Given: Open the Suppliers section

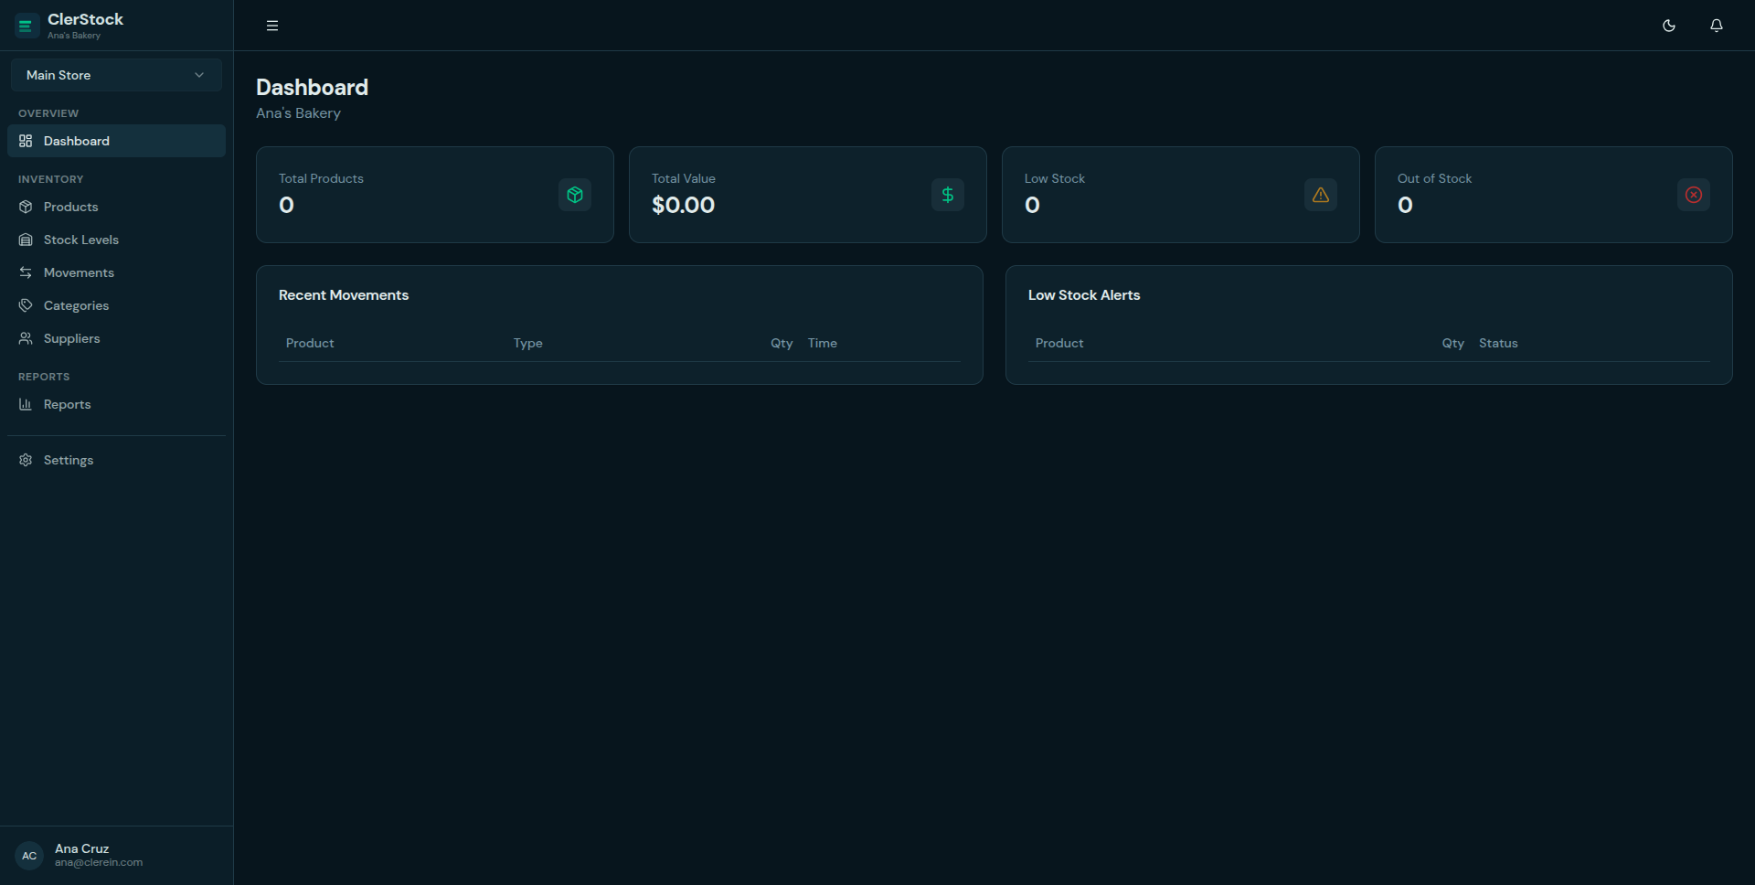Looking at the screenshot, I should 72,338.
